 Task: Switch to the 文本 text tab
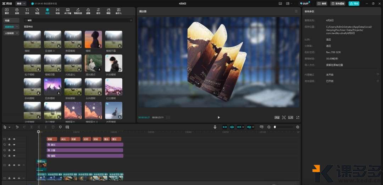click(x=27, y=11)
